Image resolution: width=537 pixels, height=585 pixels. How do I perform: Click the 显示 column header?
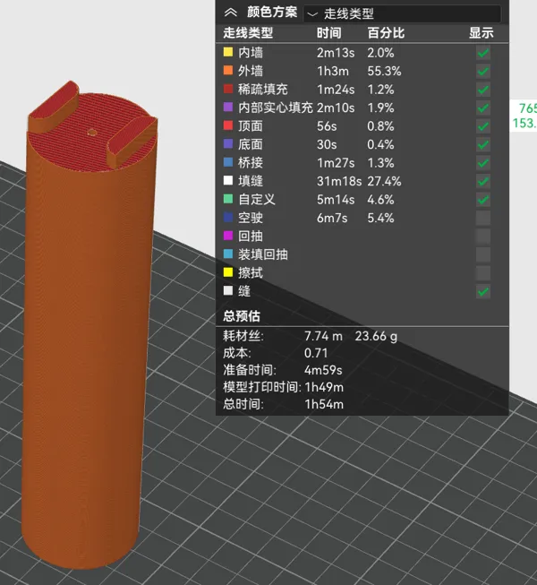[482, 33]
